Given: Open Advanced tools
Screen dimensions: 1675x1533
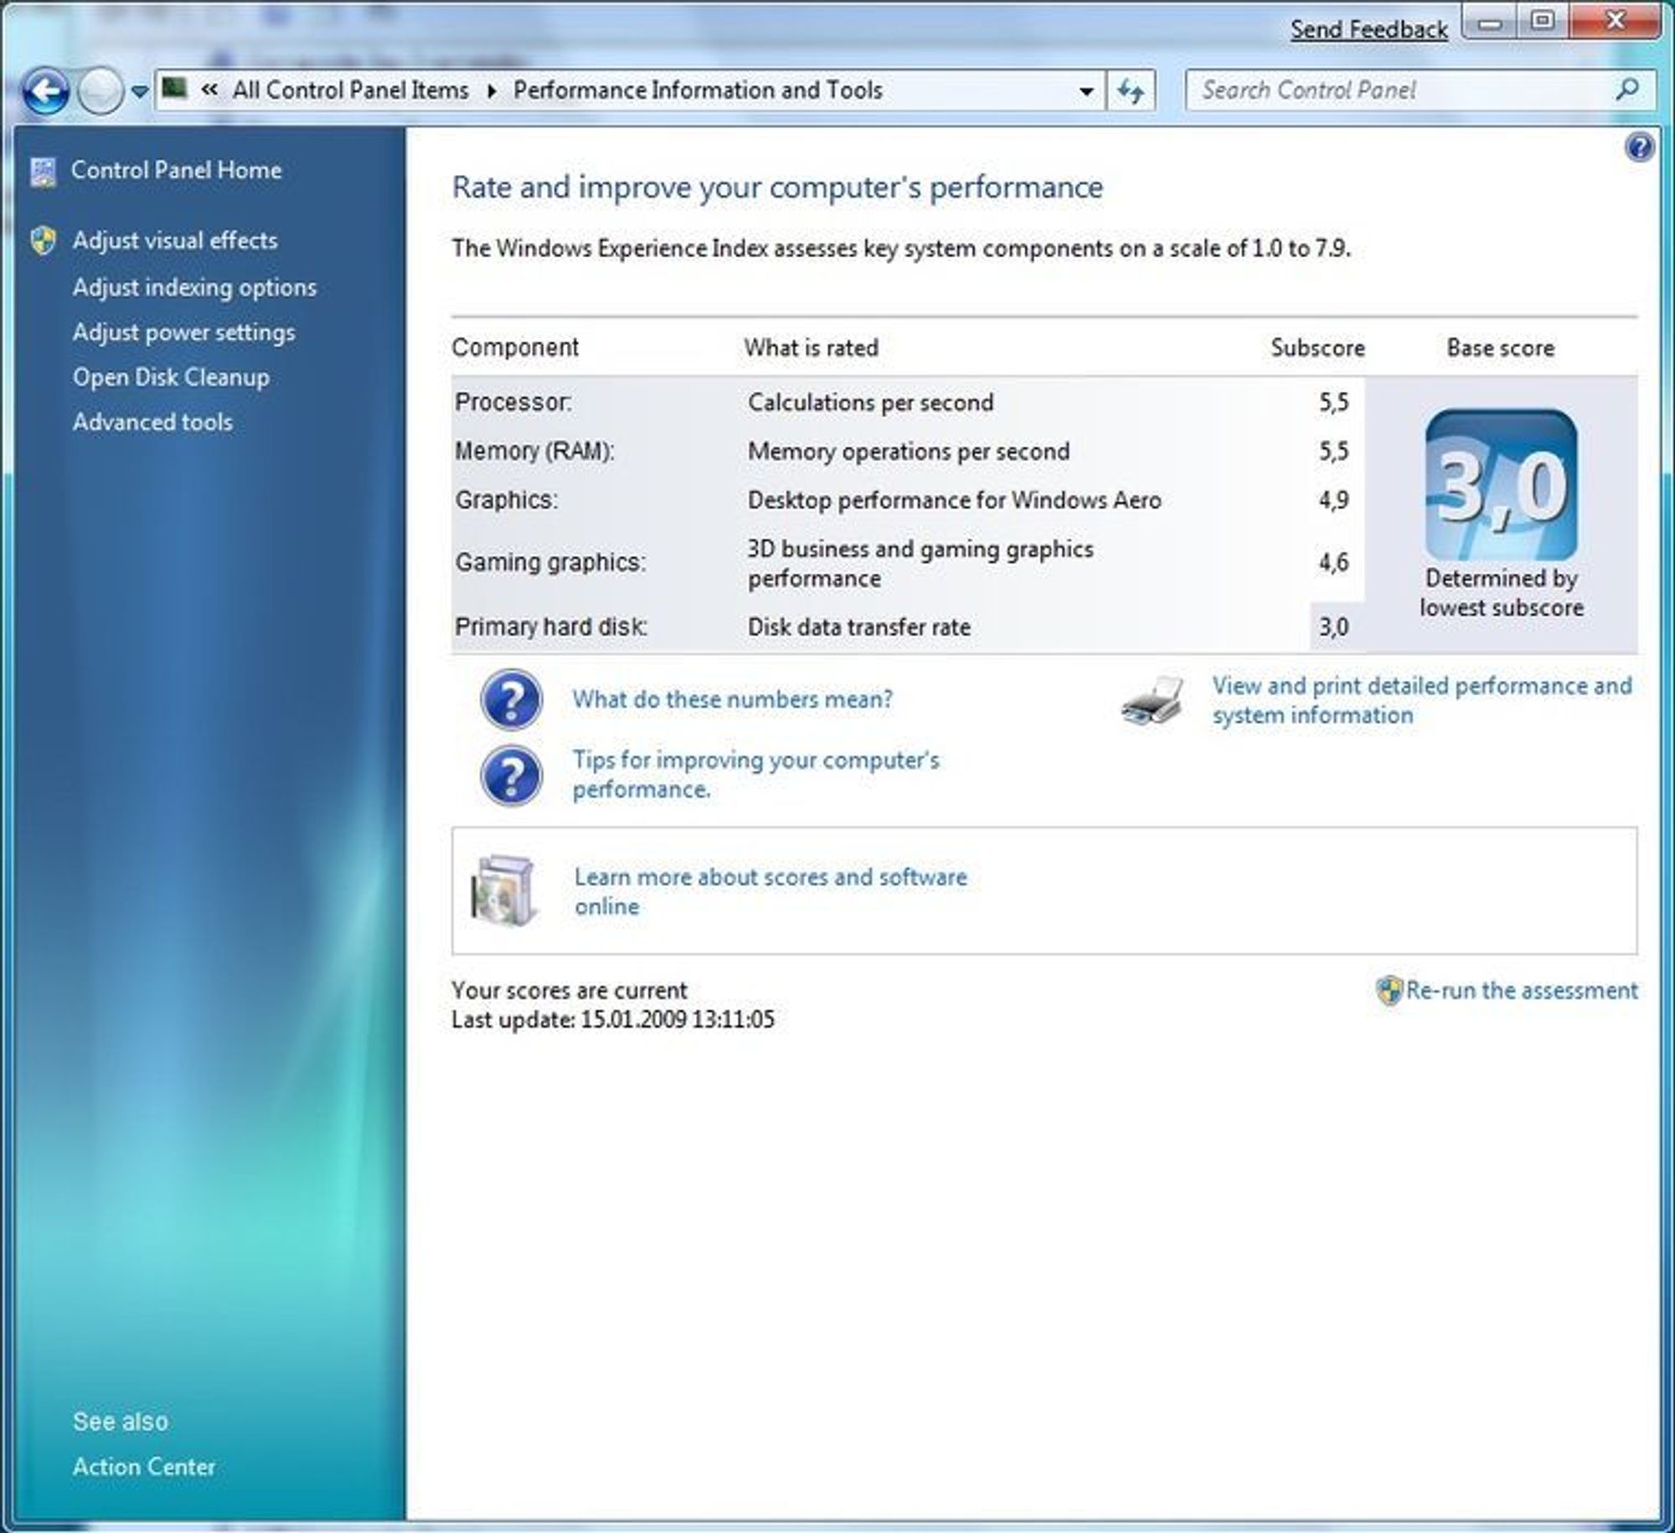Looking at the screenshot, I should 152,421.
